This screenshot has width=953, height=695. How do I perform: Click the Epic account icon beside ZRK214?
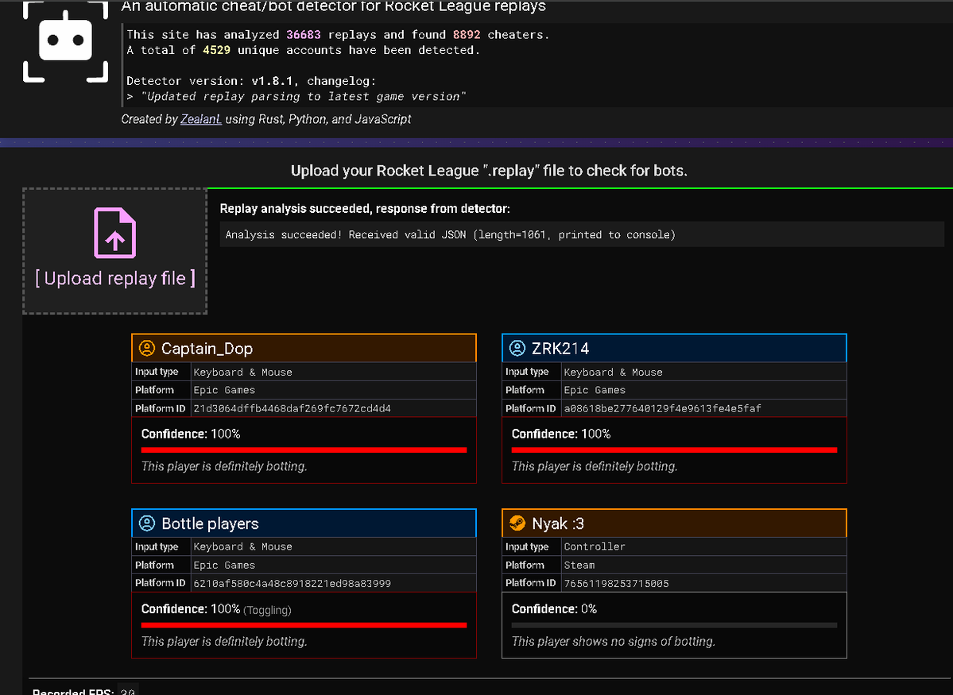tap(517, 348)
